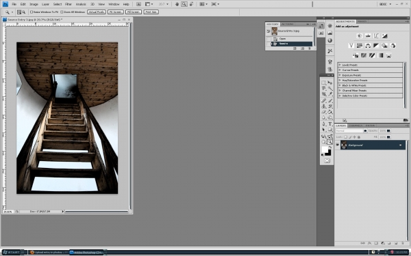Open the Arrange Documents dropdown

pos(203,4)
